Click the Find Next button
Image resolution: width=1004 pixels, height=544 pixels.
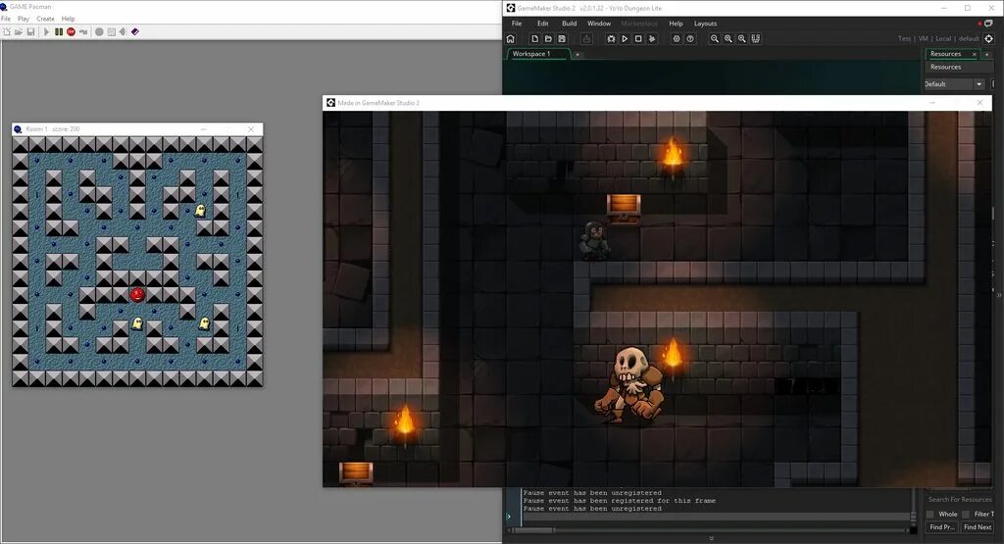coord(978,526)
